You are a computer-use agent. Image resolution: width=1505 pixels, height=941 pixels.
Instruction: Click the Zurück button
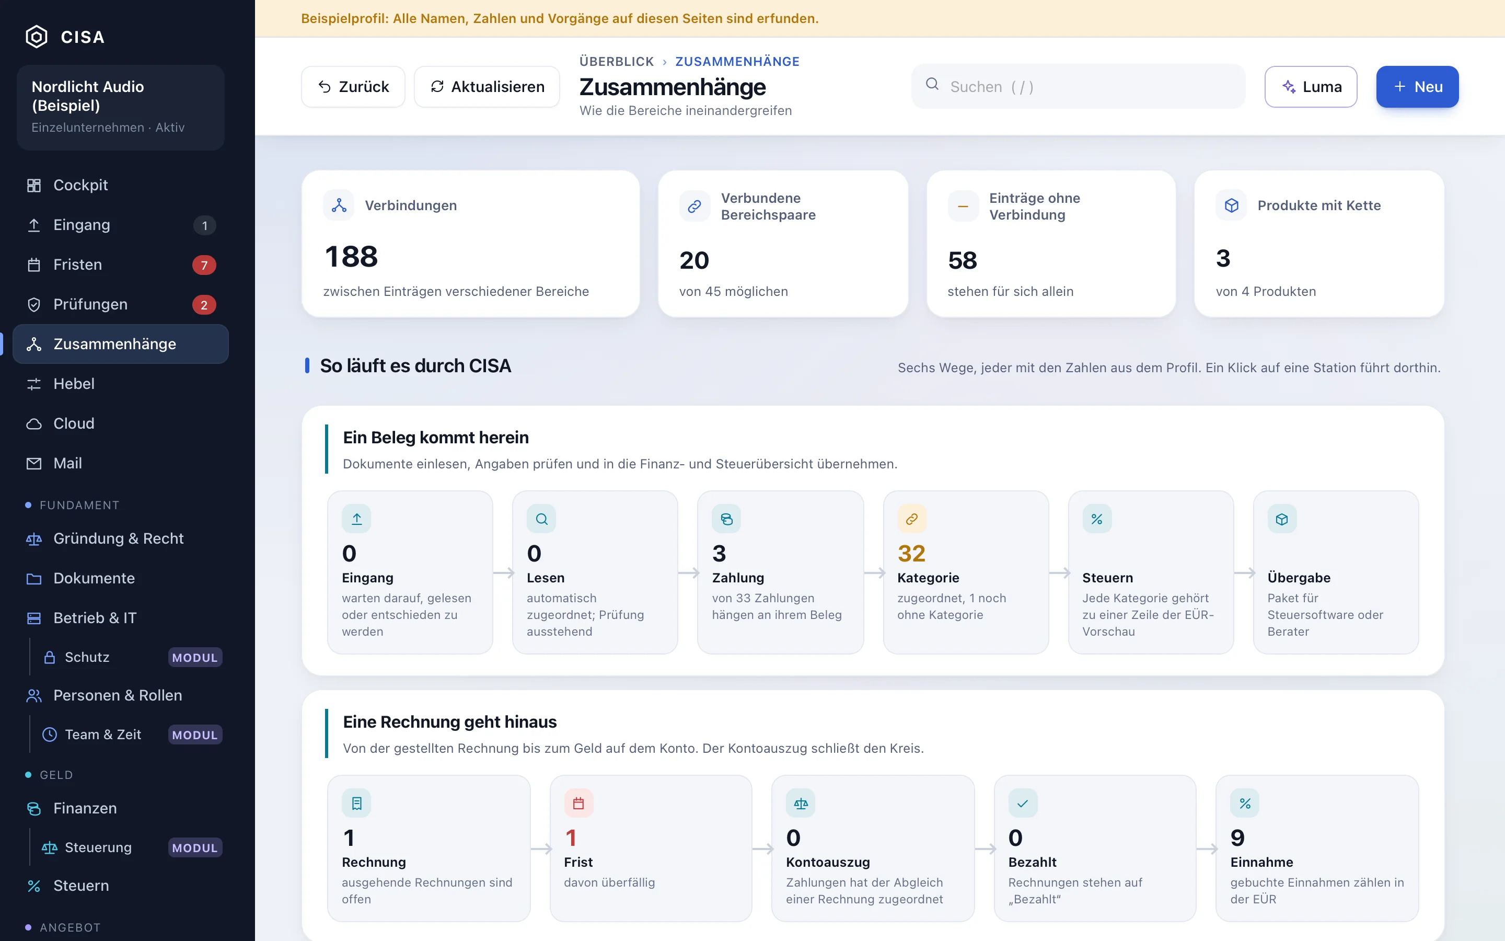(353, 86)
